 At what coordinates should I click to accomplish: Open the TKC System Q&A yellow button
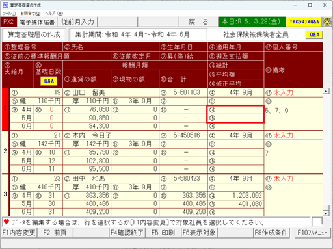tap(304, 22)
